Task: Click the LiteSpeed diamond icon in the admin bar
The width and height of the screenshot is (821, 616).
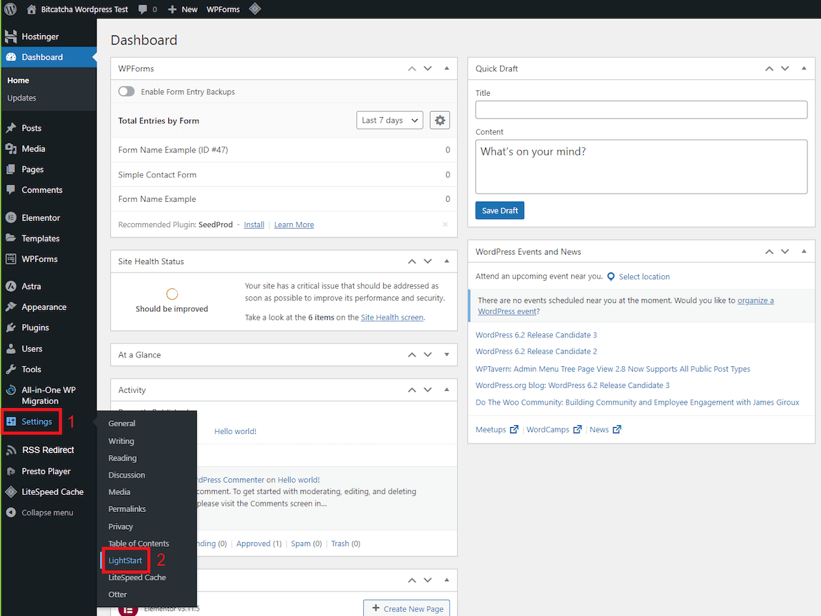Action: (x=255, y=10)
